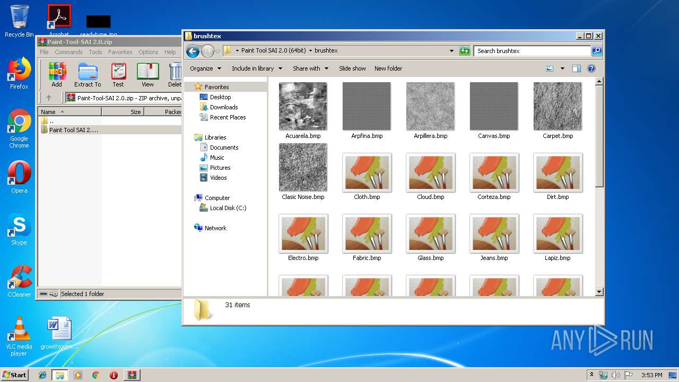
Task: Open the Include in library dropdown
Action: pyautogui.click(x=257, y=68)
